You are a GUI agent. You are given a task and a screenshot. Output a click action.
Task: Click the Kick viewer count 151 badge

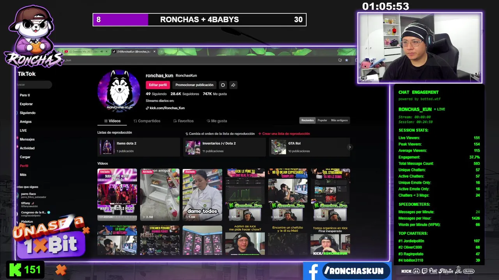click(x=25, y=270)
